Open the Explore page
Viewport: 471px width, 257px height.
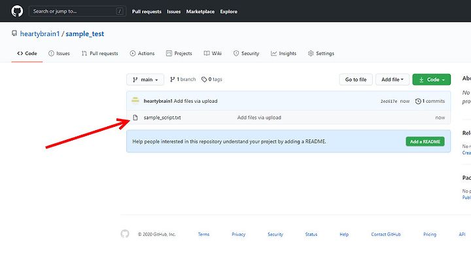coord(228,11)
